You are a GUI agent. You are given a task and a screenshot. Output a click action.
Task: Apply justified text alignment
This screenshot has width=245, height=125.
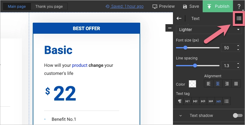236,84
